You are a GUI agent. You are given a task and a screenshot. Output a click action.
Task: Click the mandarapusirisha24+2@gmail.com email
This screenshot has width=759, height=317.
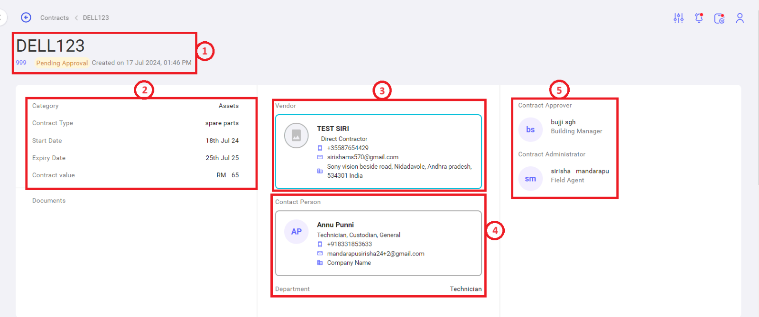376,254
